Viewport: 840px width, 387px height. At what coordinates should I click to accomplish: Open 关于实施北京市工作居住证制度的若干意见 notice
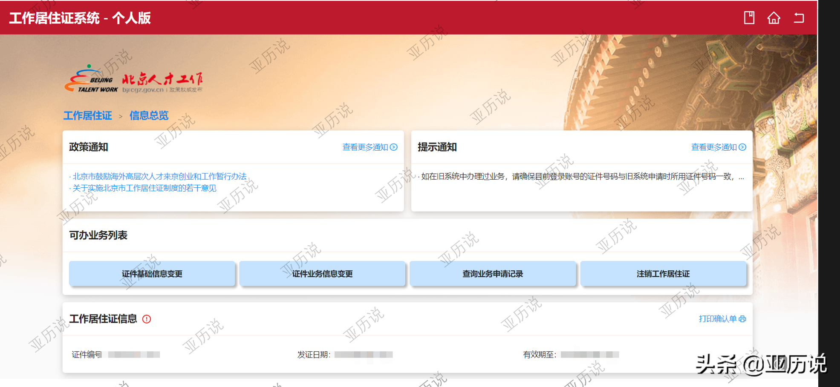point(143,188)
